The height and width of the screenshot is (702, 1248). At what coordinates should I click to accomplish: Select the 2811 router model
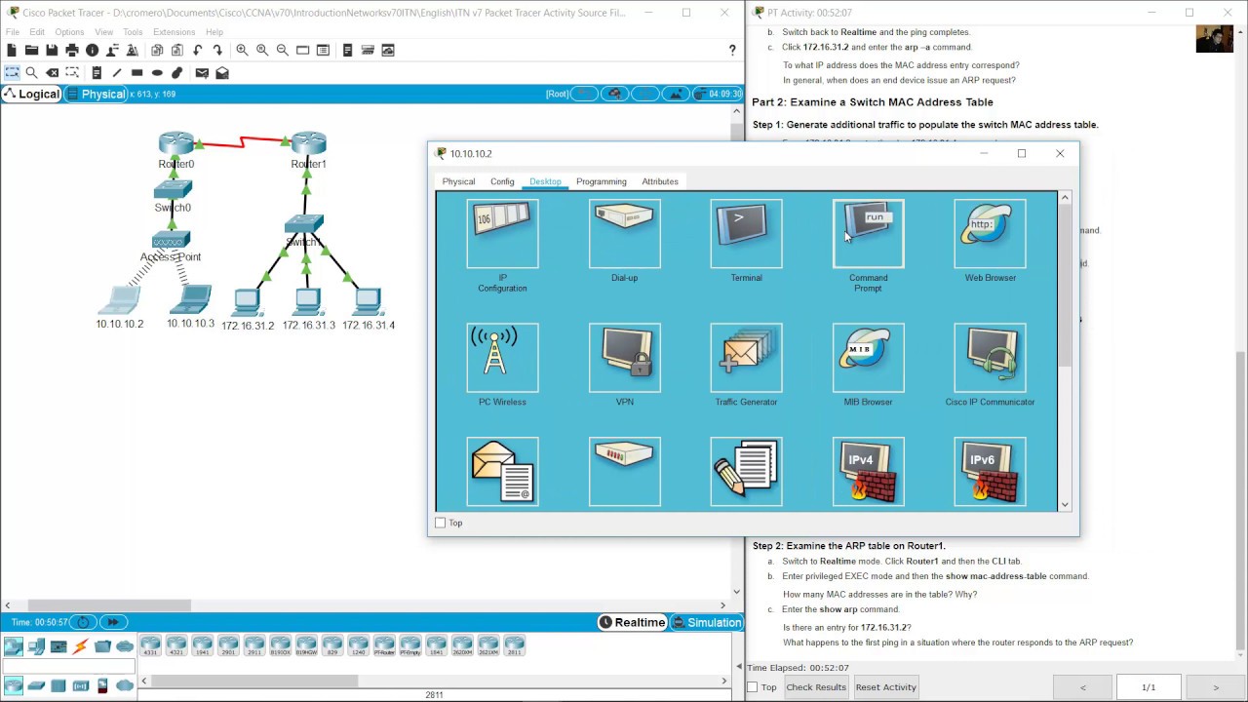[514, 645]
